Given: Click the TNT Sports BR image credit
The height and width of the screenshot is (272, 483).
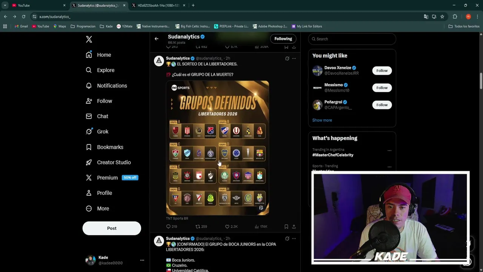Looking at the screenshot, I should 177,218.
